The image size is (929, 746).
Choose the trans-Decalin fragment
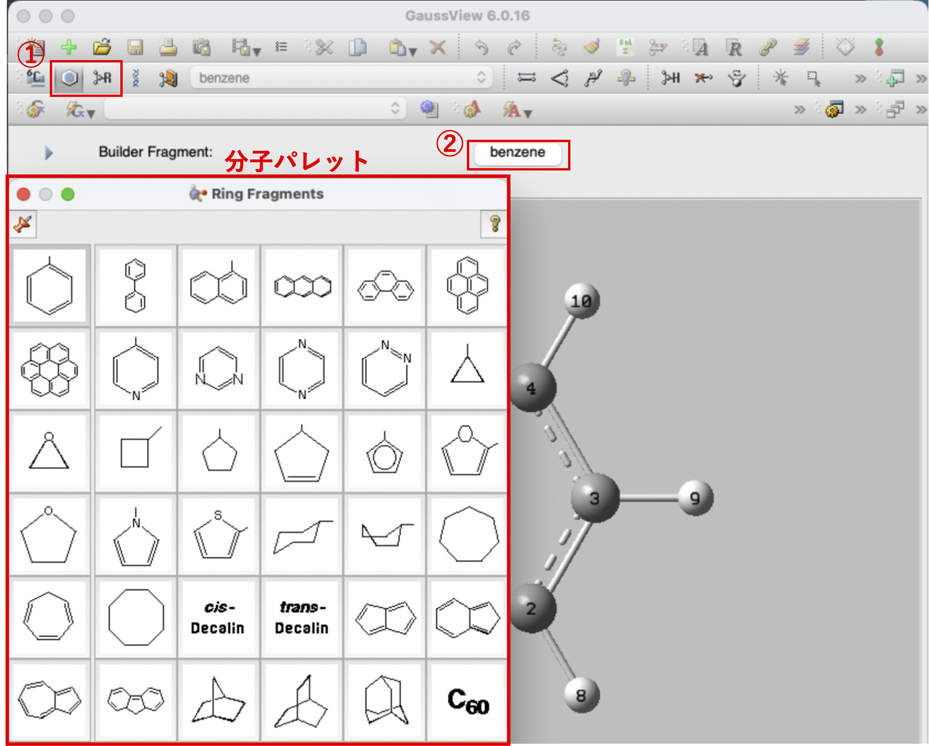coord(302,617)
